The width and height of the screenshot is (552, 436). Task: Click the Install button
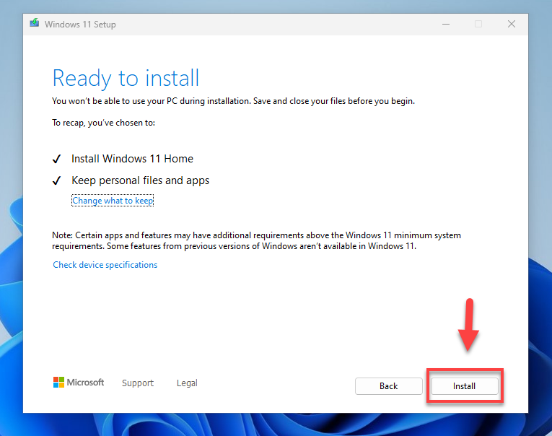click(x=465, y=386)
